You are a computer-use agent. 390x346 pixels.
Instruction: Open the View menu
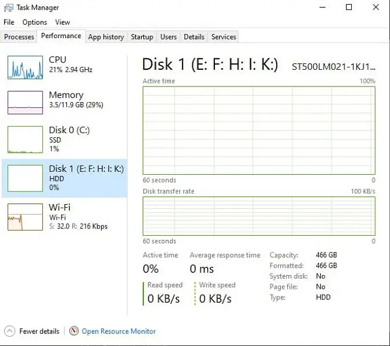point(62,22)
